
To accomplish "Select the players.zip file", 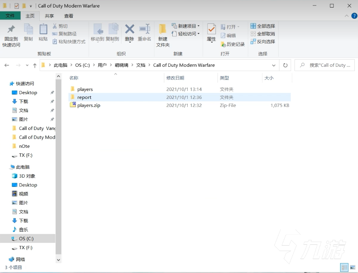I will tap(89, 105).
